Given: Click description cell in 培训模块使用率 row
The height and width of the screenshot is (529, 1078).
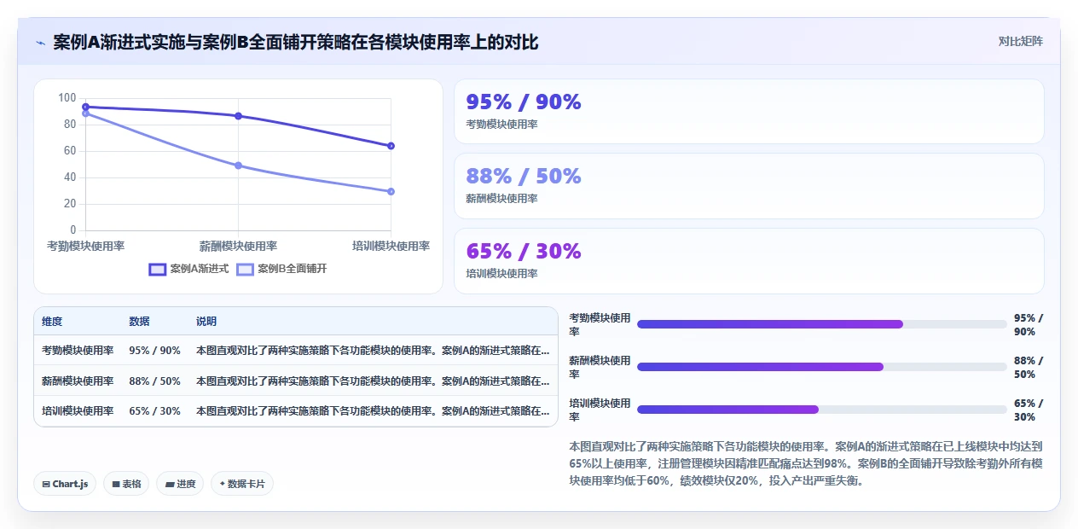Looking at the screenshot, I should pos(373,411).
